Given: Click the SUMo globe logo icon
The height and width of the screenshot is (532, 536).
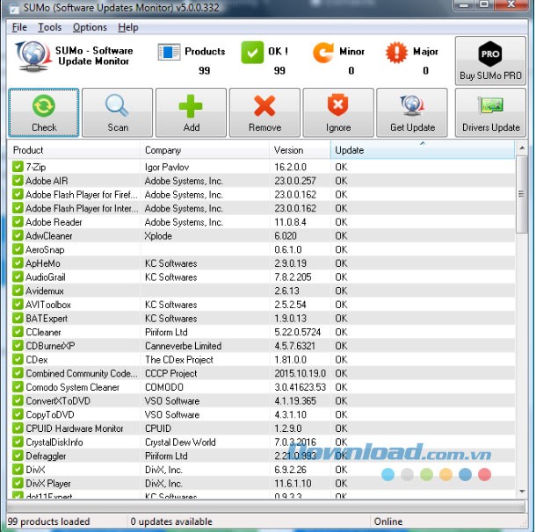Looking at the screenshot, I should 33,56.
